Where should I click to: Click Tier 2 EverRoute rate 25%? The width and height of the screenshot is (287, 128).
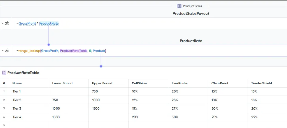point(188,100)
